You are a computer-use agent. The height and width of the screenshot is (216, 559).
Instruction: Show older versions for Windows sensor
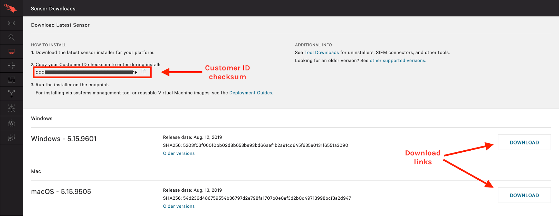tap(179, 153)
